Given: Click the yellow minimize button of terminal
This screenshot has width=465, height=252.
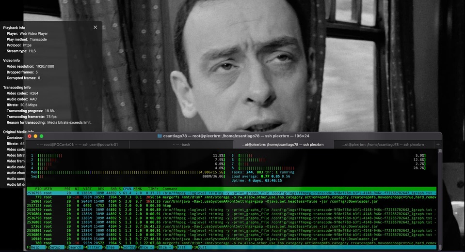Looking at the screenshot, I should [35, 136].
